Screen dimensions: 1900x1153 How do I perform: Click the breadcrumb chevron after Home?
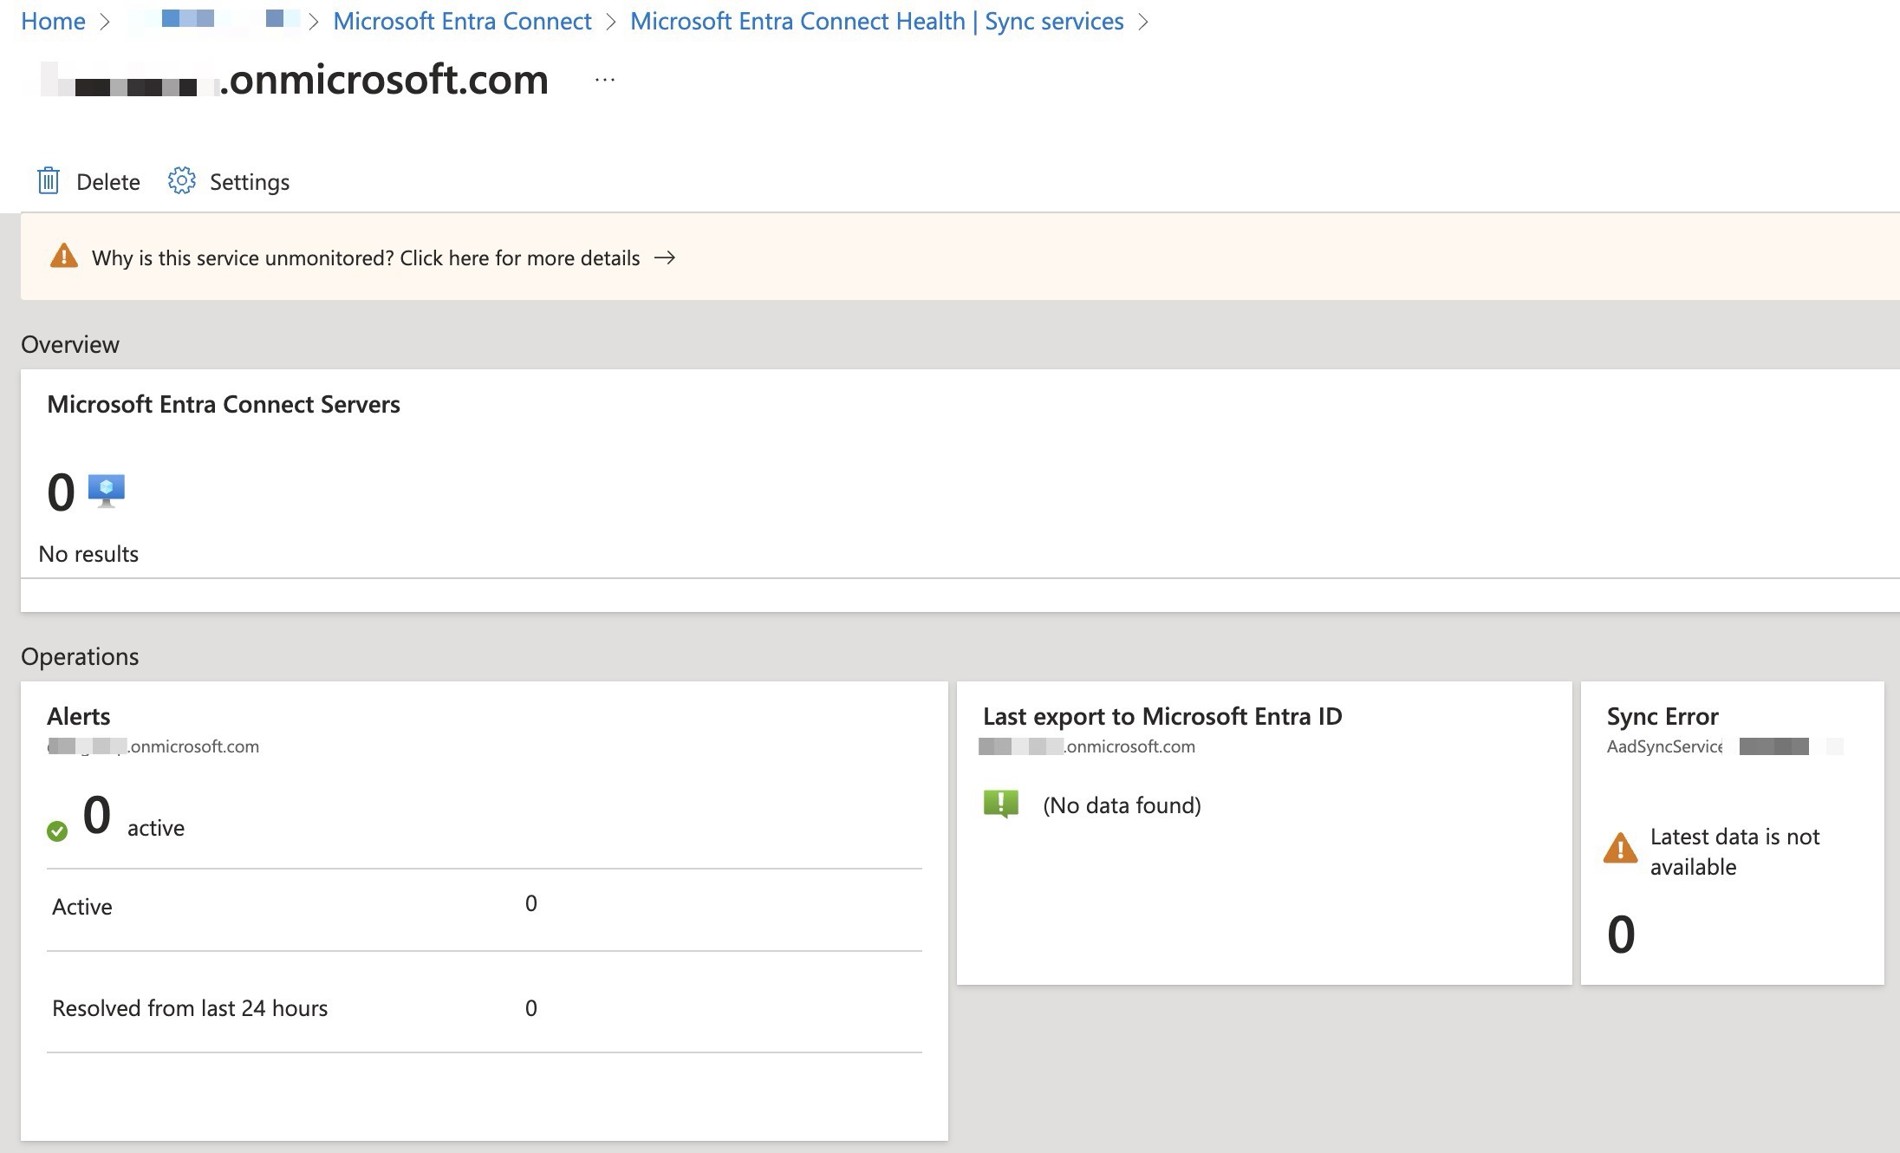click(x=105, y=22)
